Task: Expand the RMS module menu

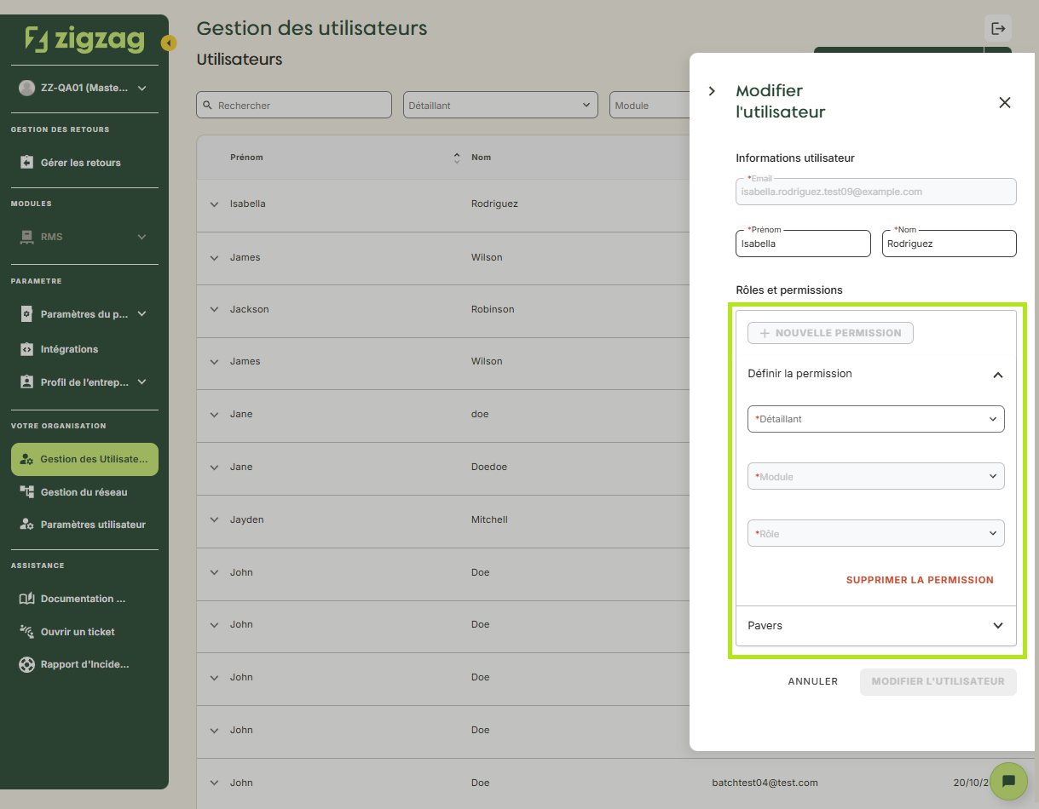Action: click(142, 237)
